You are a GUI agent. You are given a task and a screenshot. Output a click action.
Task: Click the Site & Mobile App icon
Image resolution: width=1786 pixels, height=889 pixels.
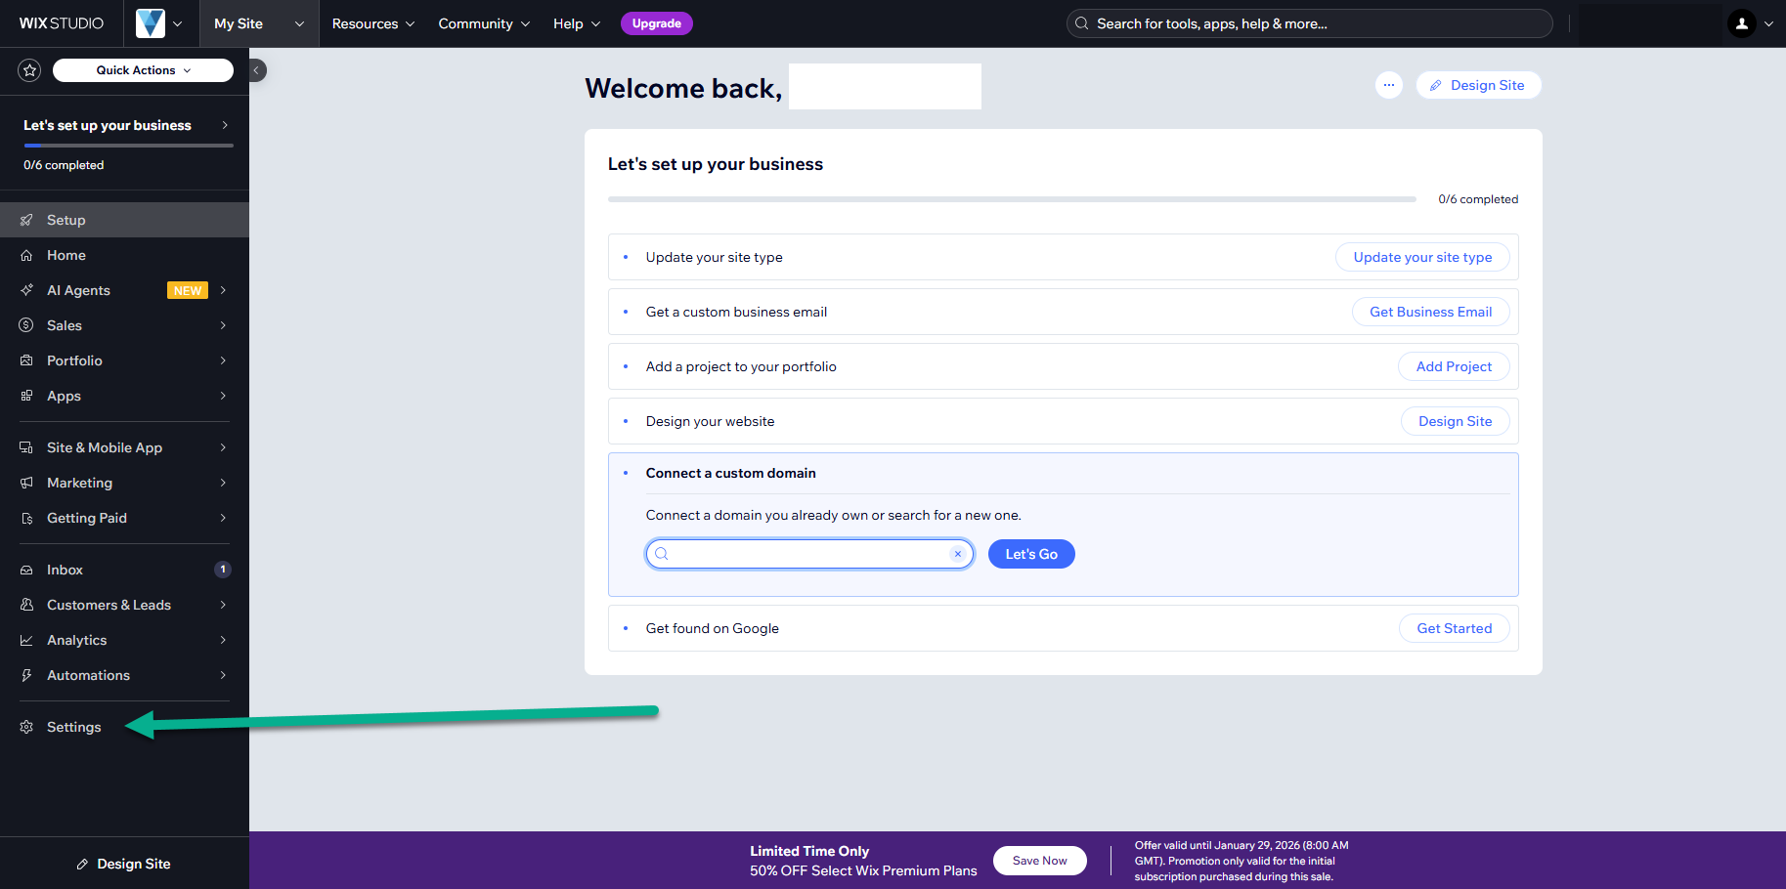pyautogui.click(x=26, y=447)
